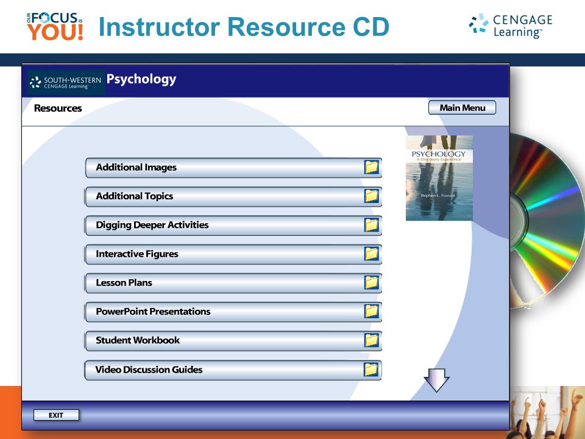Select the Additional Images label

[x=136, y=167]
